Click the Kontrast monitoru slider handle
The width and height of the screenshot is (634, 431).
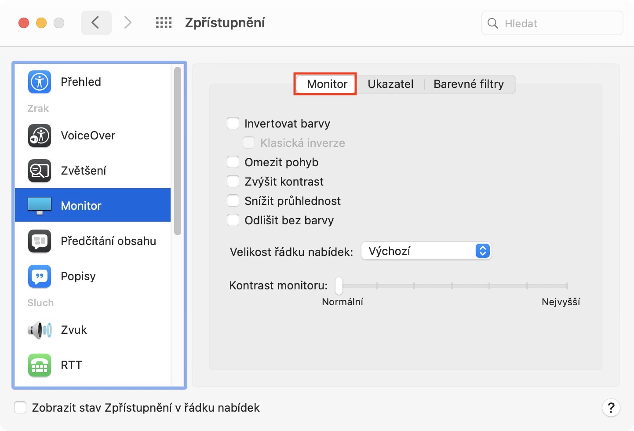point(339,286)
